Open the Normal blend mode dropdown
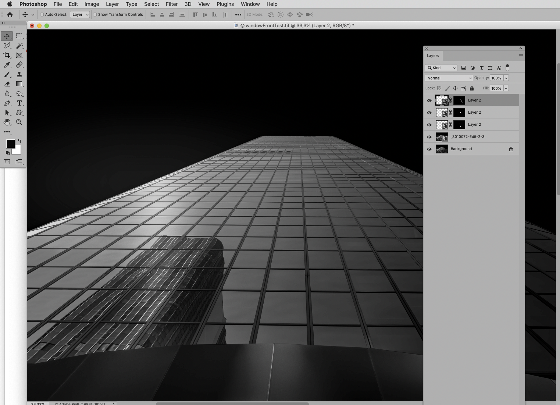Screen dimensions: 560x405 449,78
